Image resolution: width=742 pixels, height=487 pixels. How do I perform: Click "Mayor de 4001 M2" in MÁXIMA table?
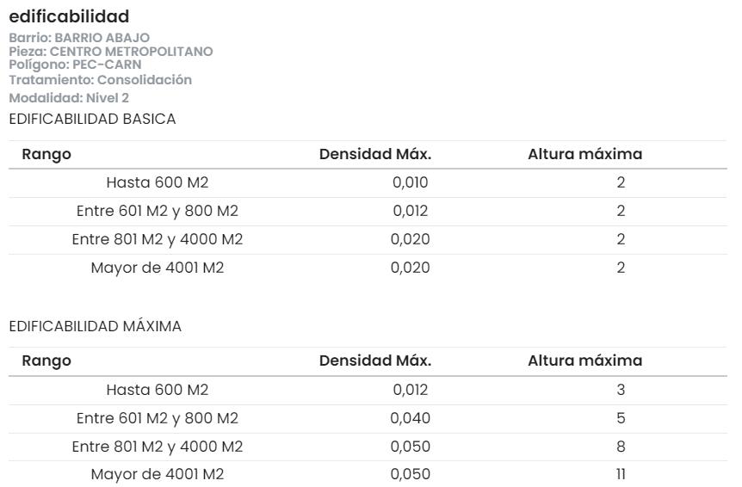[x=158, y=475]
